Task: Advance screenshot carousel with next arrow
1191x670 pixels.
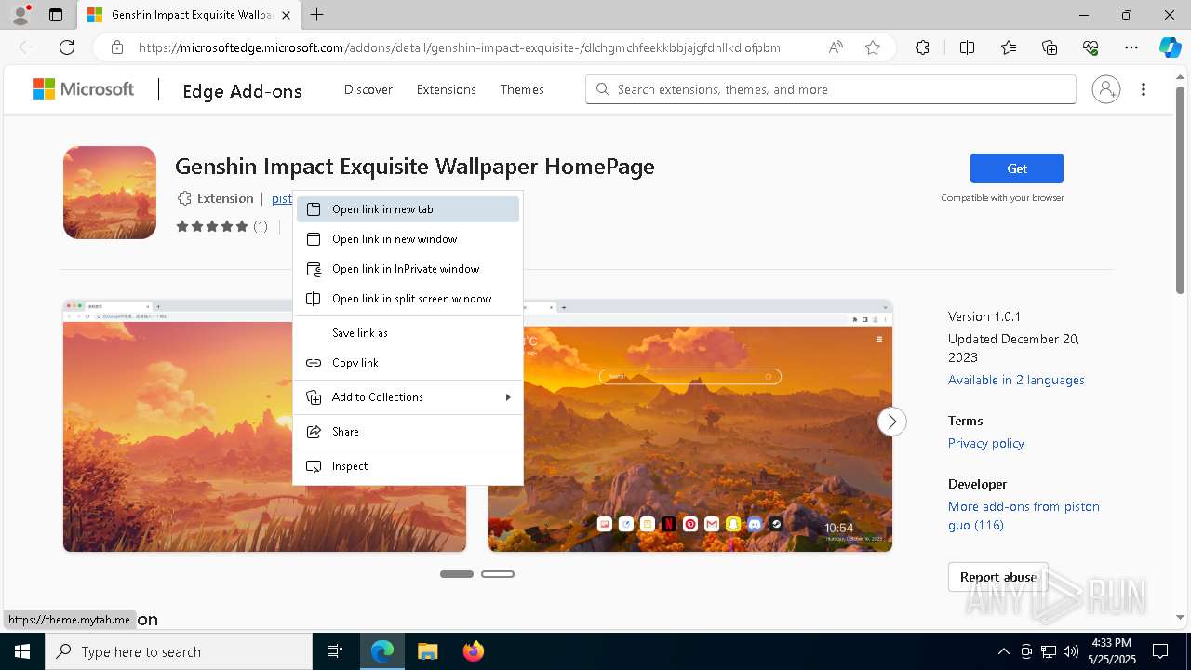Action: click(x=891, y=422)
